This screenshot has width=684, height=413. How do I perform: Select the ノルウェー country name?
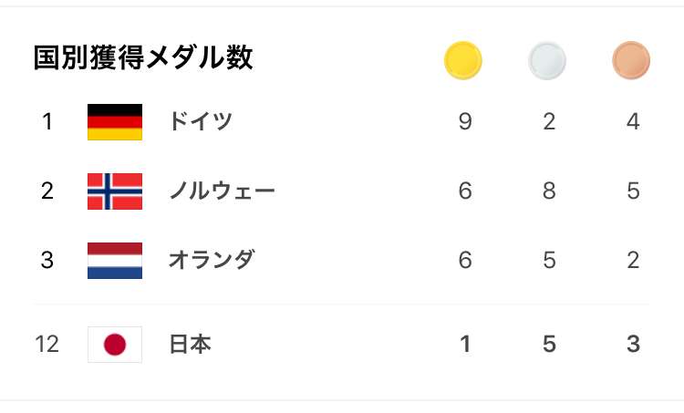[222, 191]
